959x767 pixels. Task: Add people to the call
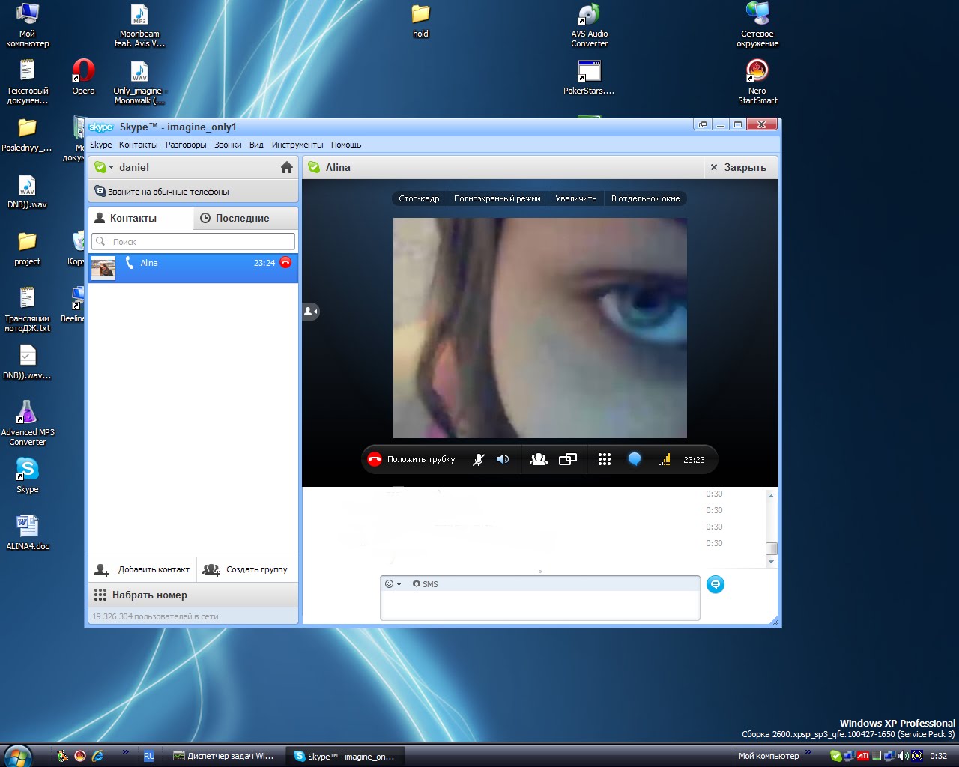click(539, 460)
